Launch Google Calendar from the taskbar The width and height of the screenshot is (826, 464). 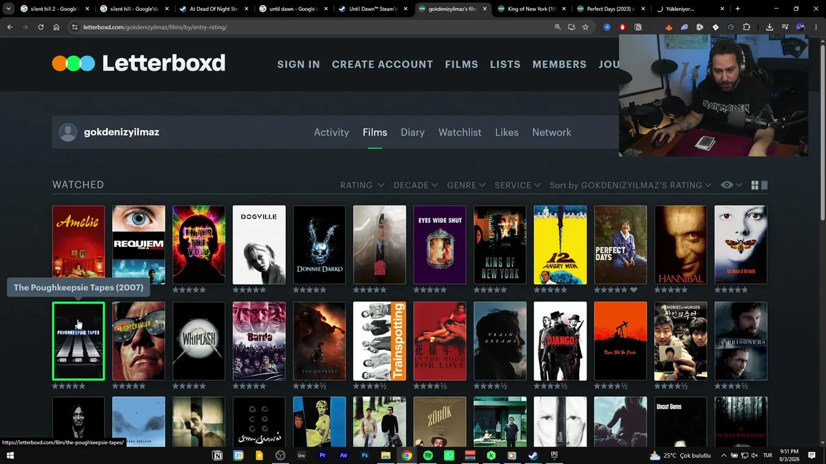click(238, 456)
